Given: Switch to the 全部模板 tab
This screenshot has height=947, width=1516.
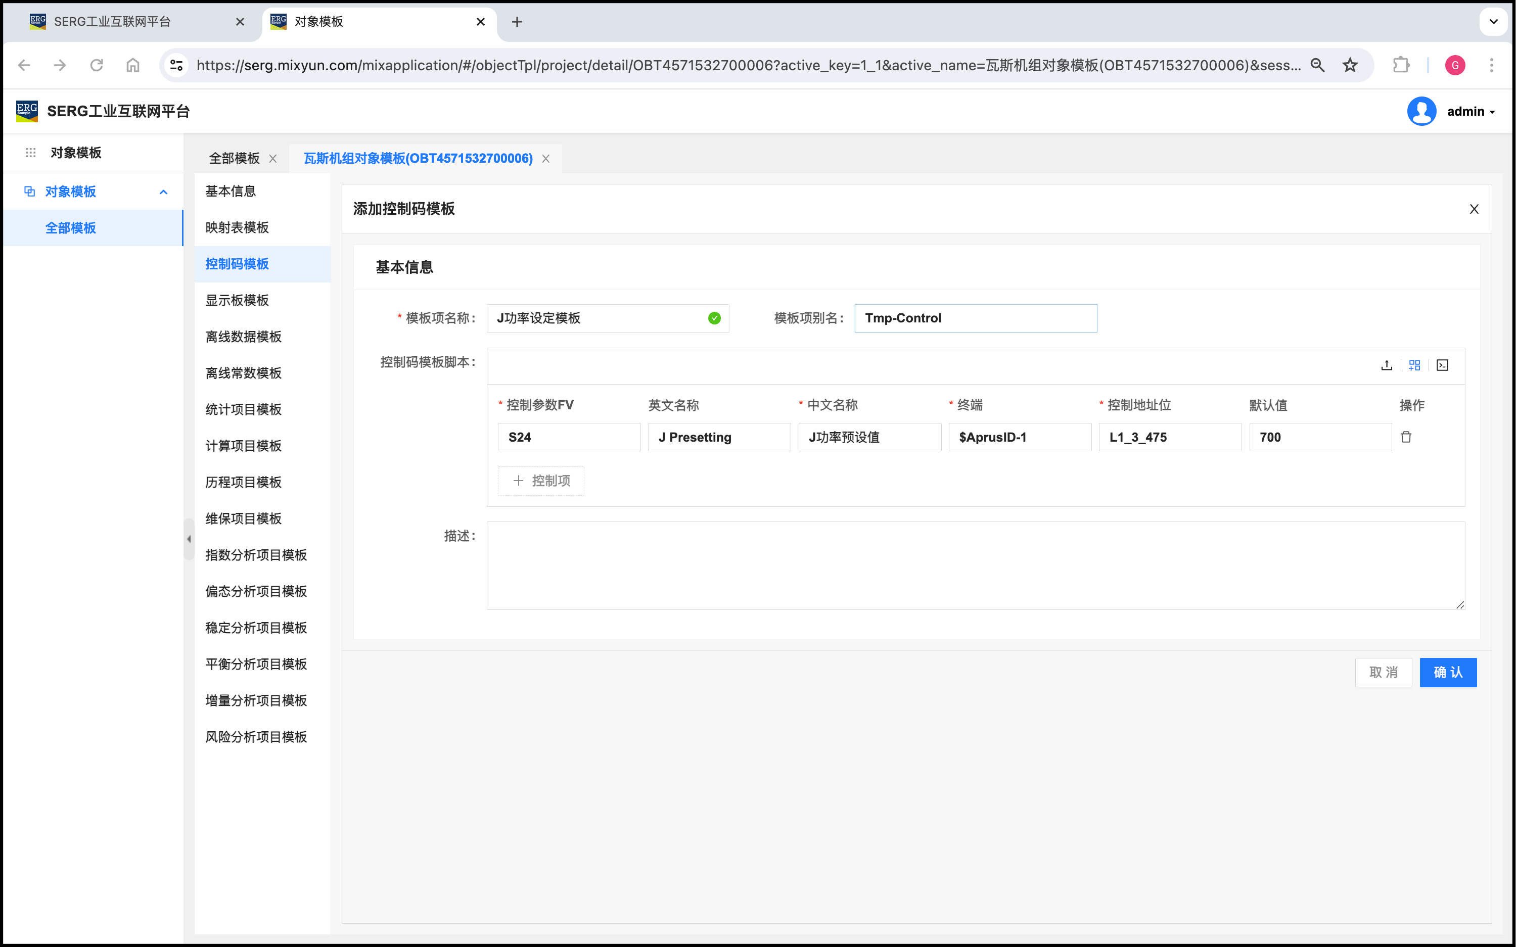Looking at the screenshot, I should (x=234, y=159).
